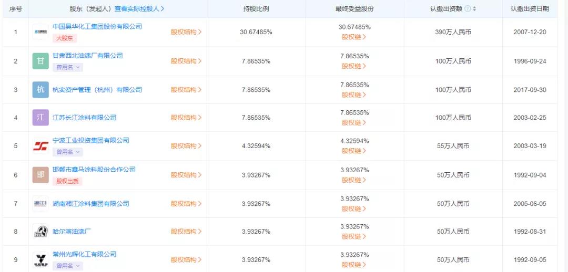Expand 曾用名 under 常州光辉化工有限公司

coord(68,266)
